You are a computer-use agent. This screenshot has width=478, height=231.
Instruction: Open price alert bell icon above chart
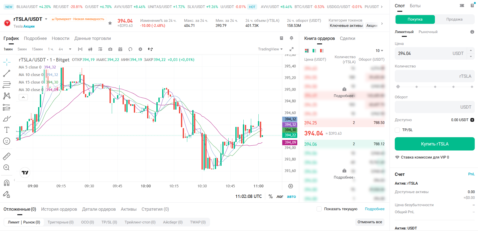point(292,38)
